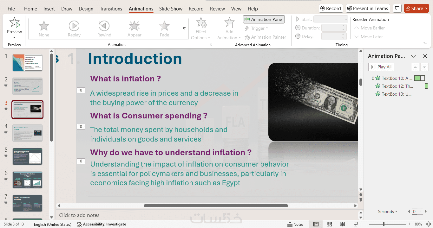Select slide 5 thumbnail

[x=27, y=156]
